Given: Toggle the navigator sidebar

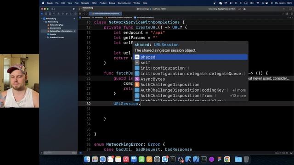Looking at the screenshot, I should (x=53, y=9).
